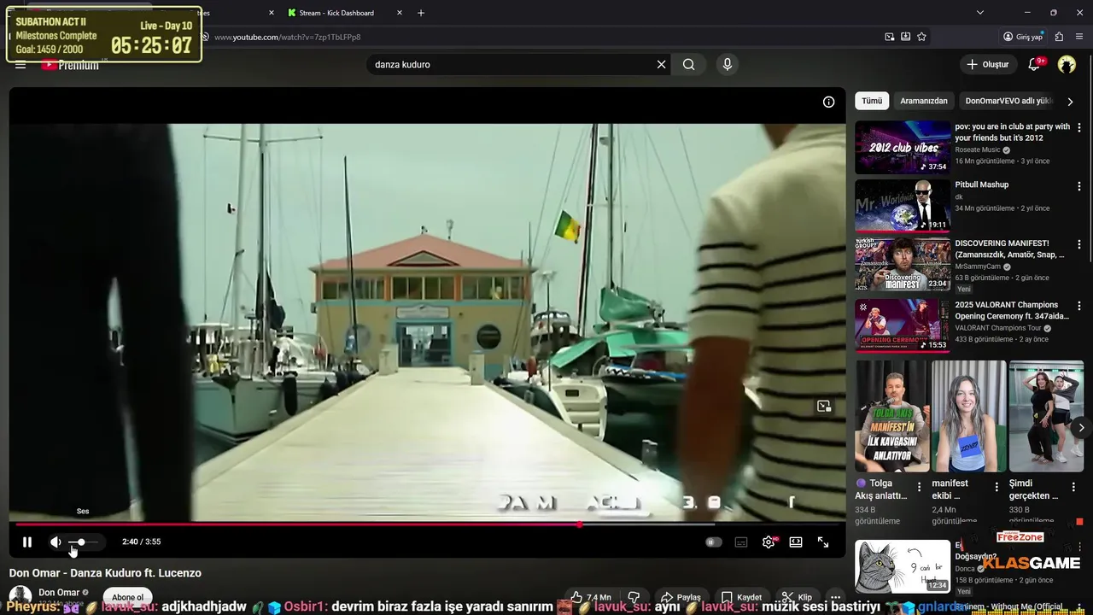The image size is (1093, 615).
Task: Open the Oluştur create menu
Action: (988, 64)
